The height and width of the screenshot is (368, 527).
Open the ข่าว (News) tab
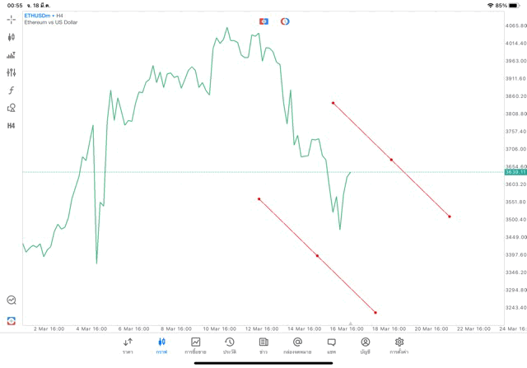[263, 345]
